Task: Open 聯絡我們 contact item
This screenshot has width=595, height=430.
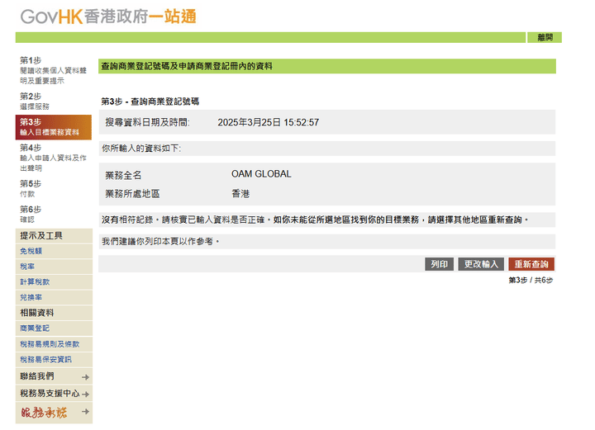Action: (37, 376)
